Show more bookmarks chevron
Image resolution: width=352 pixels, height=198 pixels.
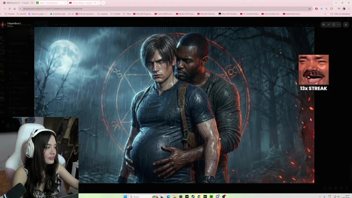pyautogui.click(x=325, y=14)
